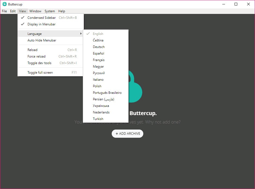Close the open View menu
The image size is (255, 189).
point(22,11)
